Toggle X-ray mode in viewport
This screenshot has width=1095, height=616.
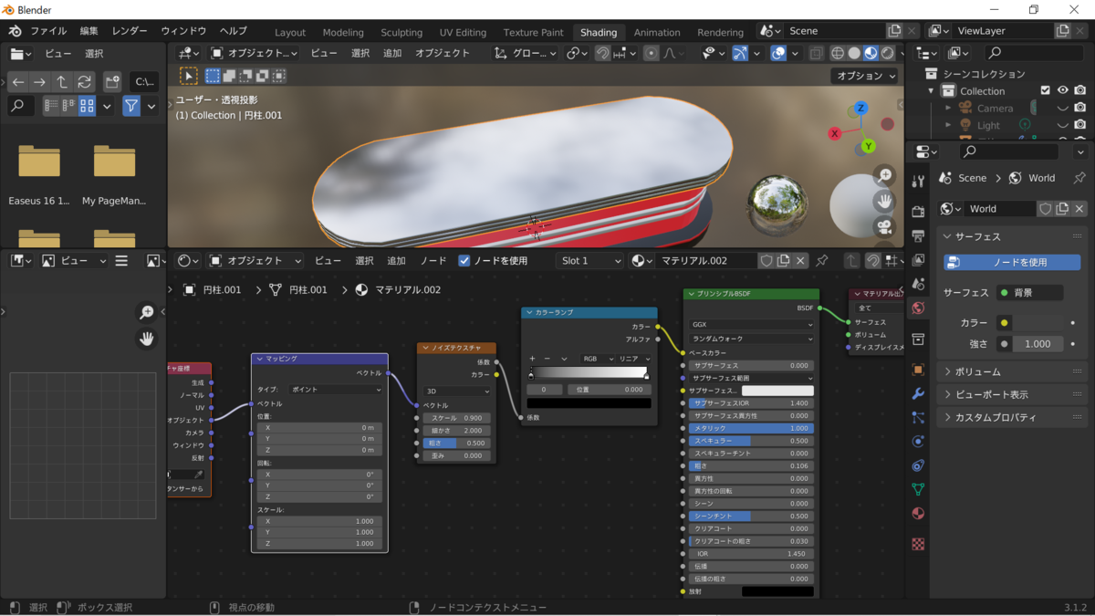click(x=816, y=53)
